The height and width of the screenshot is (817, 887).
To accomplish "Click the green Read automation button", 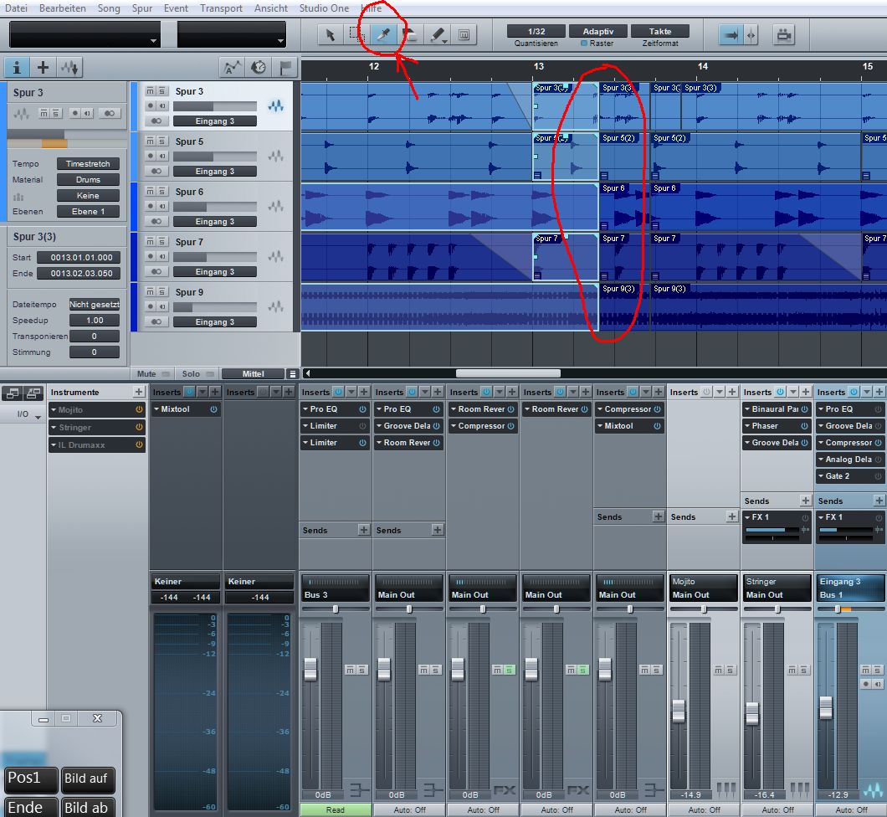I will [335, 809].
